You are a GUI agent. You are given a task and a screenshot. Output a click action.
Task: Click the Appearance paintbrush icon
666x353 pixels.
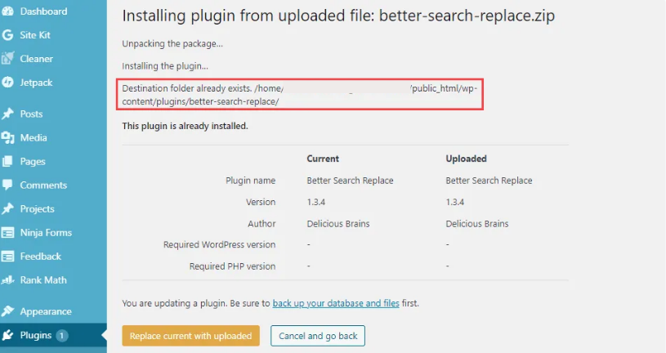coord(7,311)
